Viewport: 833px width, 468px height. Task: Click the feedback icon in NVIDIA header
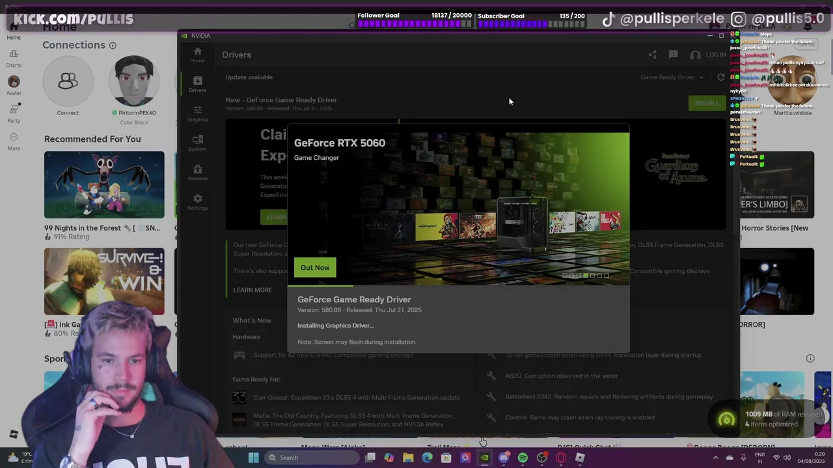pyautogui.click(x=674, y=55)
